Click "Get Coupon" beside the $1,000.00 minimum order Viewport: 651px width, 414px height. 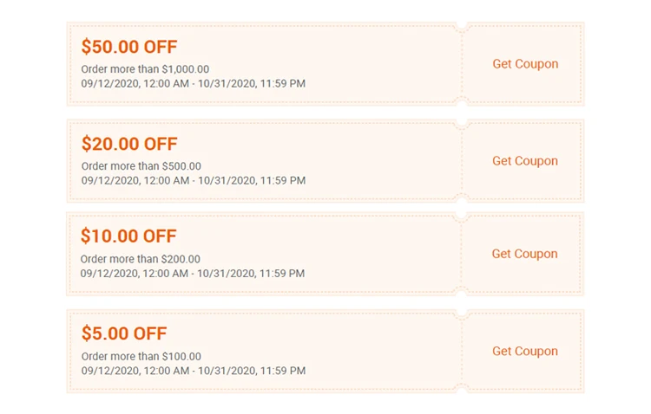(525, 64)
